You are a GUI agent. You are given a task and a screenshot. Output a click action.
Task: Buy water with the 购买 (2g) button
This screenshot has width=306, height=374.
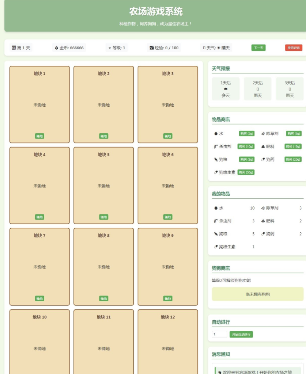click(x=246, y=134)
